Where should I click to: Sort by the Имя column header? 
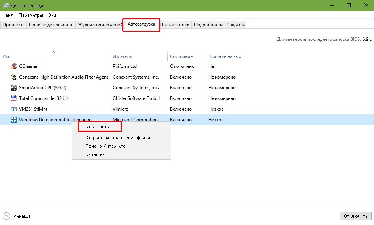(55, 56)
